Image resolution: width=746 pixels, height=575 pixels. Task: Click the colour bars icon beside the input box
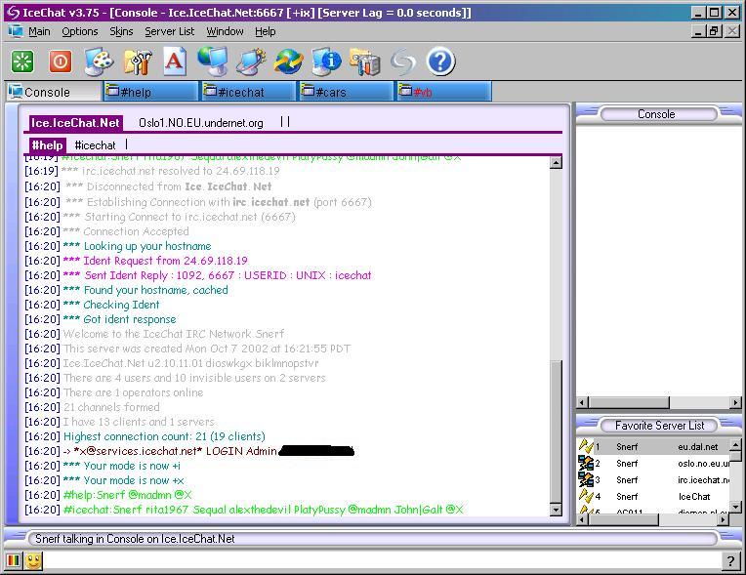point(14,560)
